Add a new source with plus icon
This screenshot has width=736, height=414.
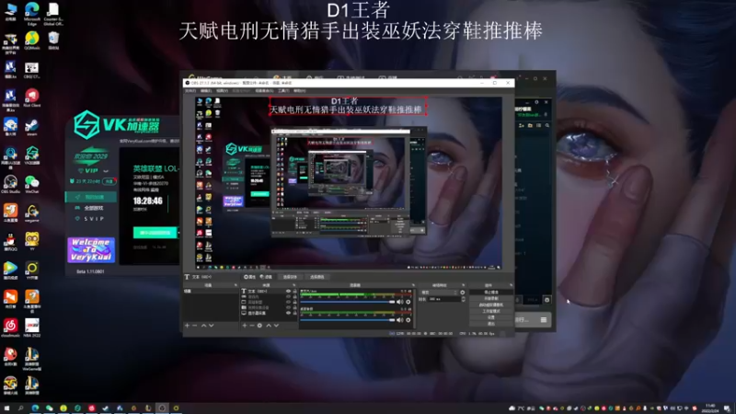(x=245, y=326)
